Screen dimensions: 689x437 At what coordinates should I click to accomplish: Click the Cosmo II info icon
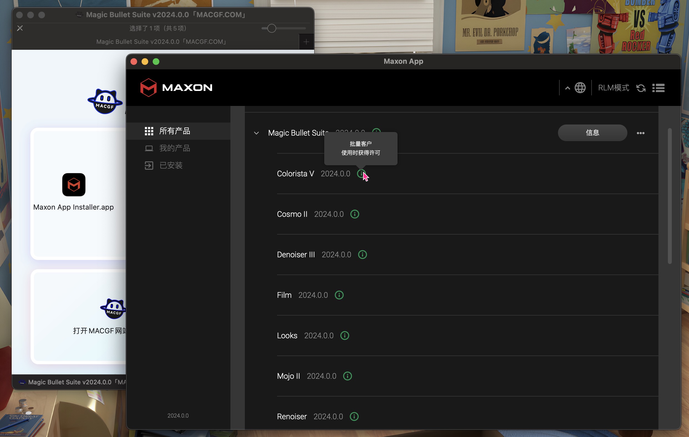pos(354,214)
